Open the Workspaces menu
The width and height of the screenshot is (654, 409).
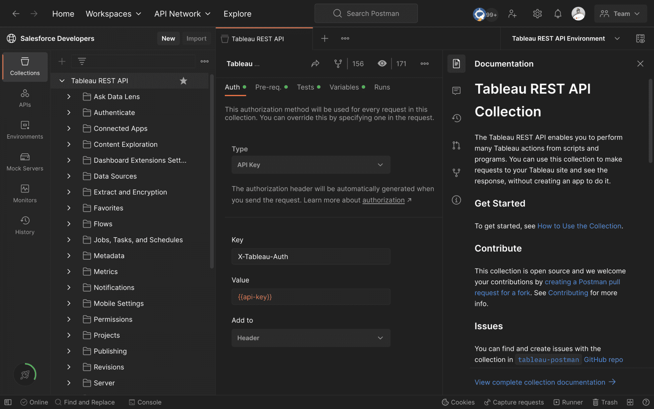(x=113, y=14)
